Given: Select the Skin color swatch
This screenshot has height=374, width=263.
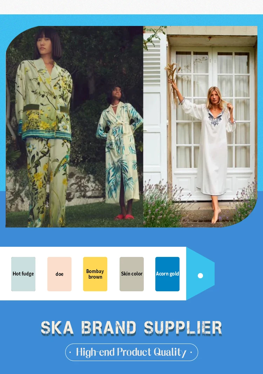Looking at the screenshot, I should coord(131,274).
